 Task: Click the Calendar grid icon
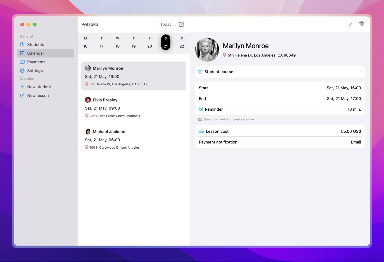point(22,53)
